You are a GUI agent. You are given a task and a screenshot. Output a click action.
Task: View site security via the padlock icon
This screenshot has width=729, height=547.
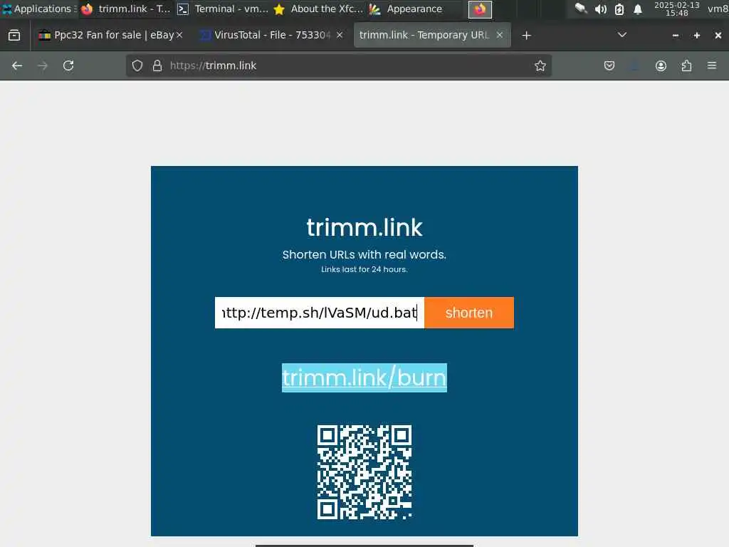pyautogui.click(x=157, y=66)
